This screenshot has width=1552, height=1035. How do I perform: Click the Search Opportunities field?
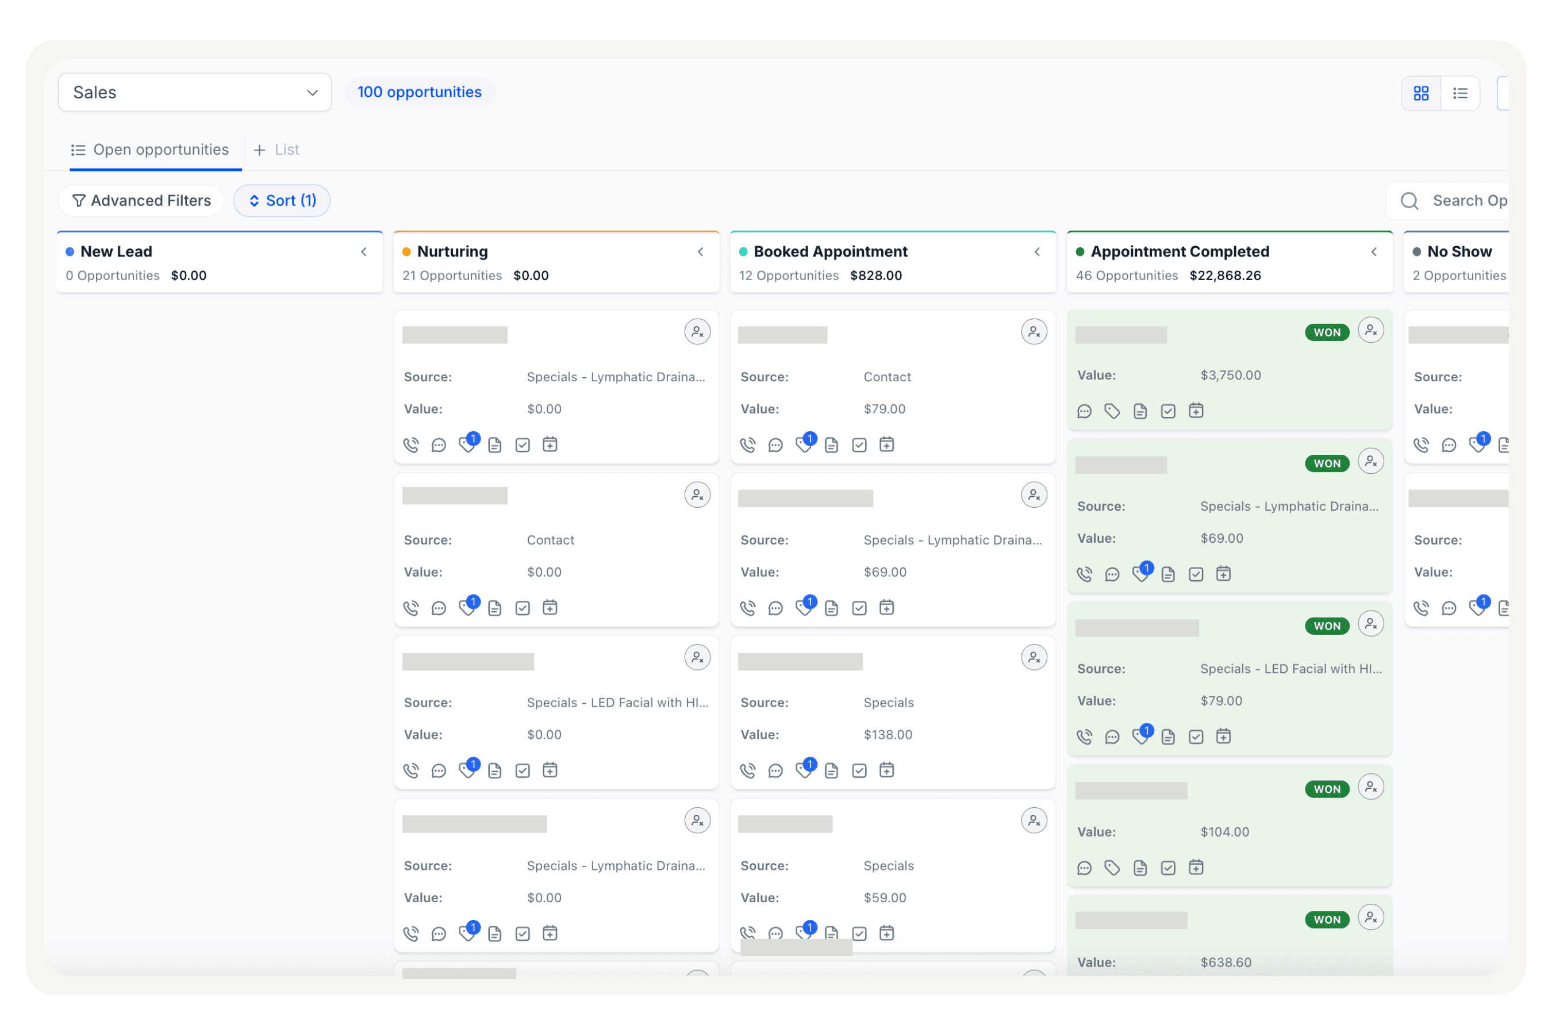click(1449, 201)
